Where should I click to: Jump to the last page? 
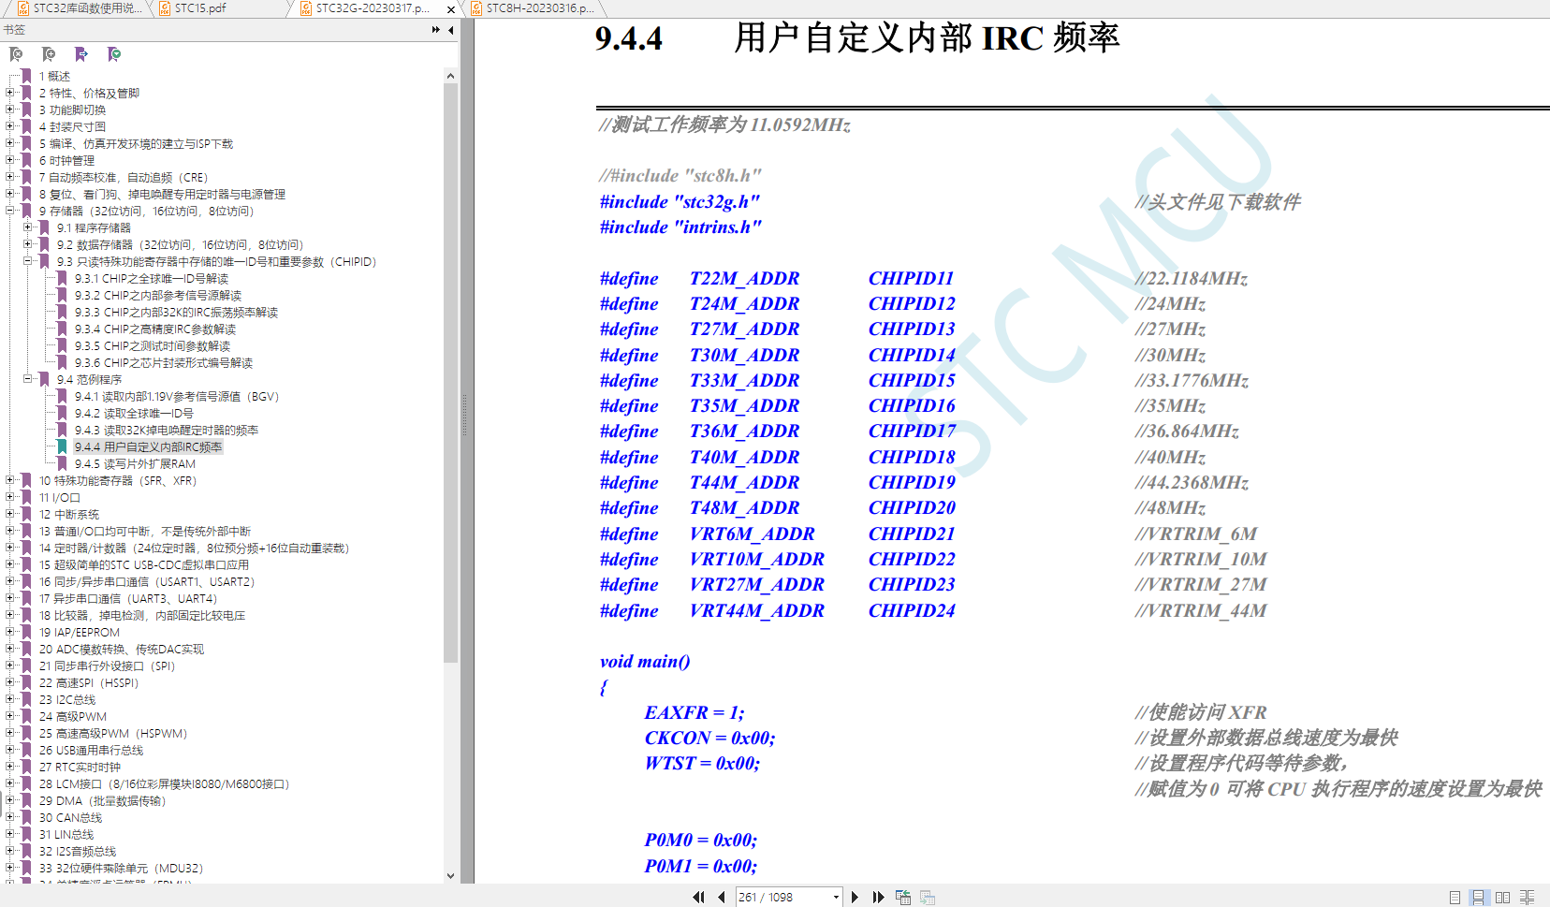coord(878,897)
